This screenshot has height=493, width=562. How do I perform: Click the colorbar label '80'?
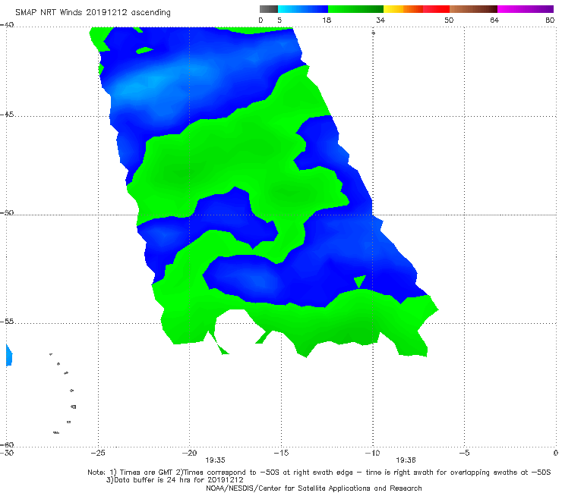(x=550, y=20)
